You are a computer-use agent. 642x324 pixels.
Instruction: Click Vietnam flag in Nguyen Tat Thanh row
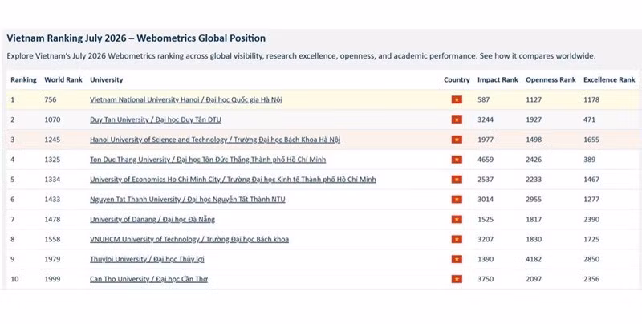click(x=457, y=199)
